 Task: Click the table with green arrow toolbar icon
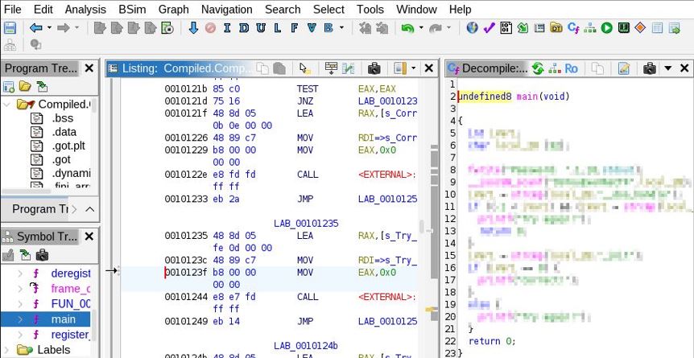674,28
